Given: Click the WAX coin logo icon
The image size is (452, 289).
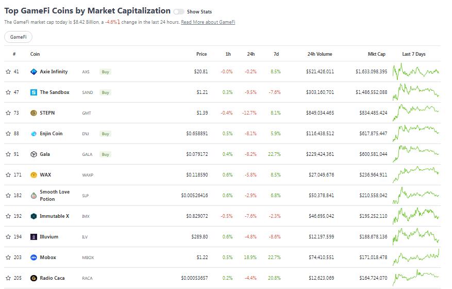Looking at the screenshot, I should (34, 175).
